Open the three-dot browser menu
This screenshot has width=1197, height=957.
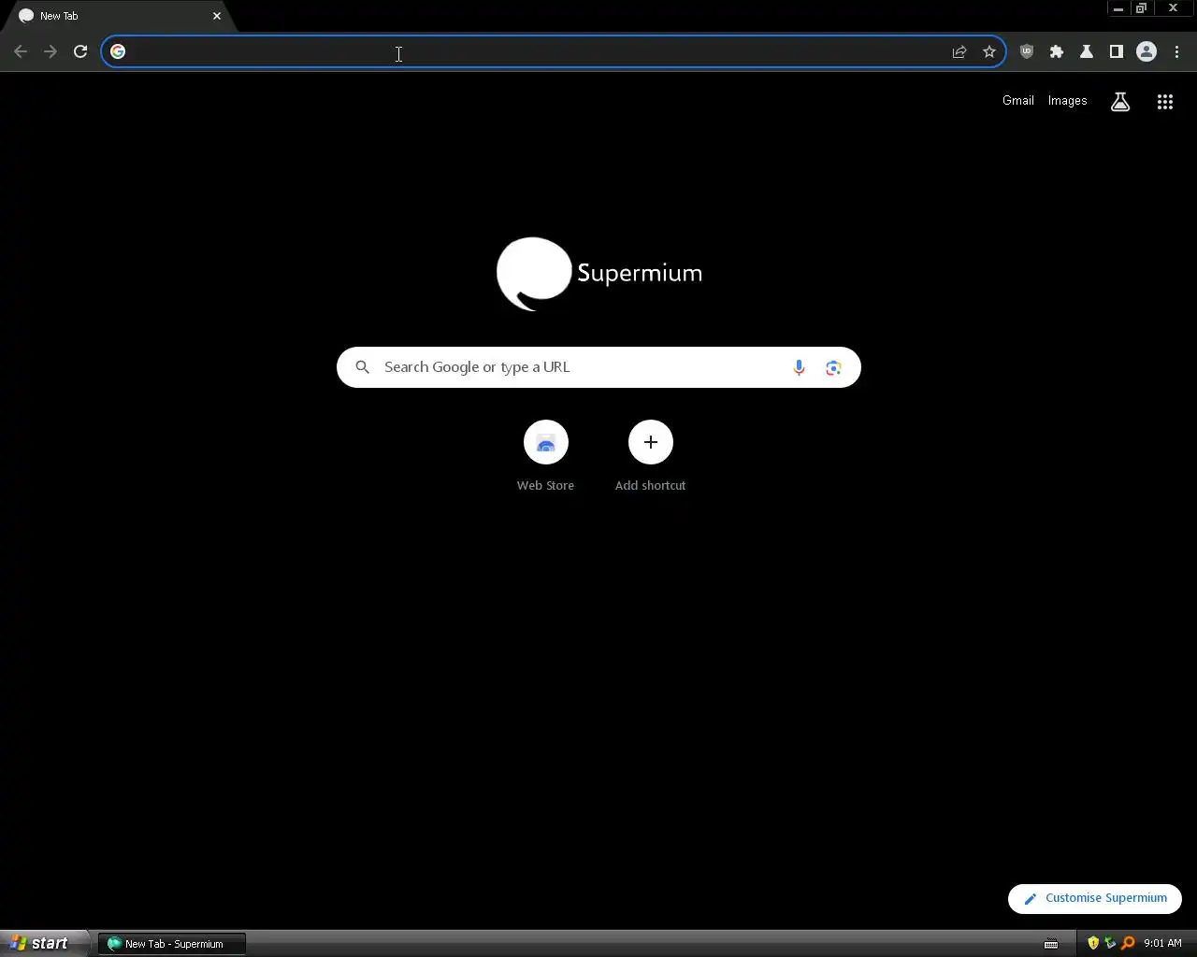(1177, 52)
